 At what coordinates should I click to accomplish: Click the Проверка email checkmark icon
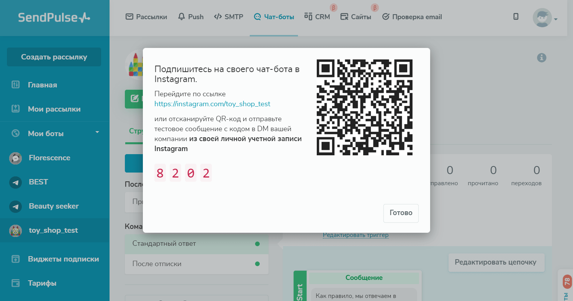click(386, 16)
